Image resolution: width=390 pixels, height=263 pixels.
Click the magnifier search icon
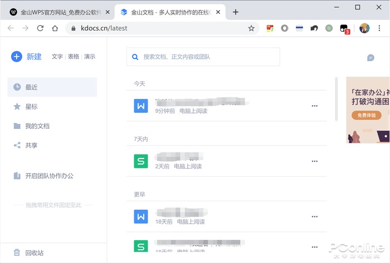click(135, 57)
